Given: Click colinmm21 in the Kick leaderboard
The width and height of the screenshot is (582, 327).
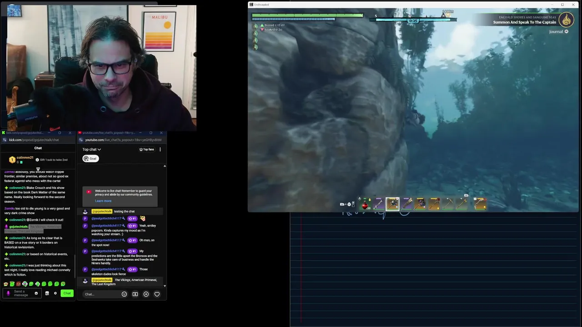Looking at the screenshot, I should click(25, 158).
